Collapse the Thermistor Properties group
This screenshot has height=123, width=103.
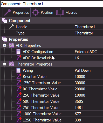tap(4, 64)
